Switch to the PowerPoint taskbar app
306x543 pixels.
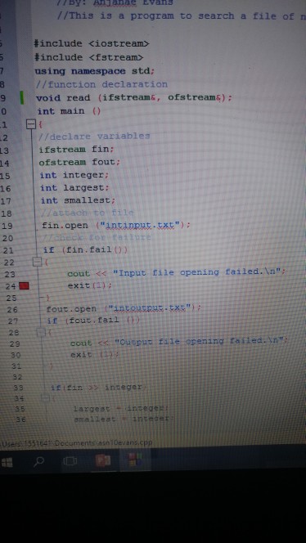coord(103,460)
